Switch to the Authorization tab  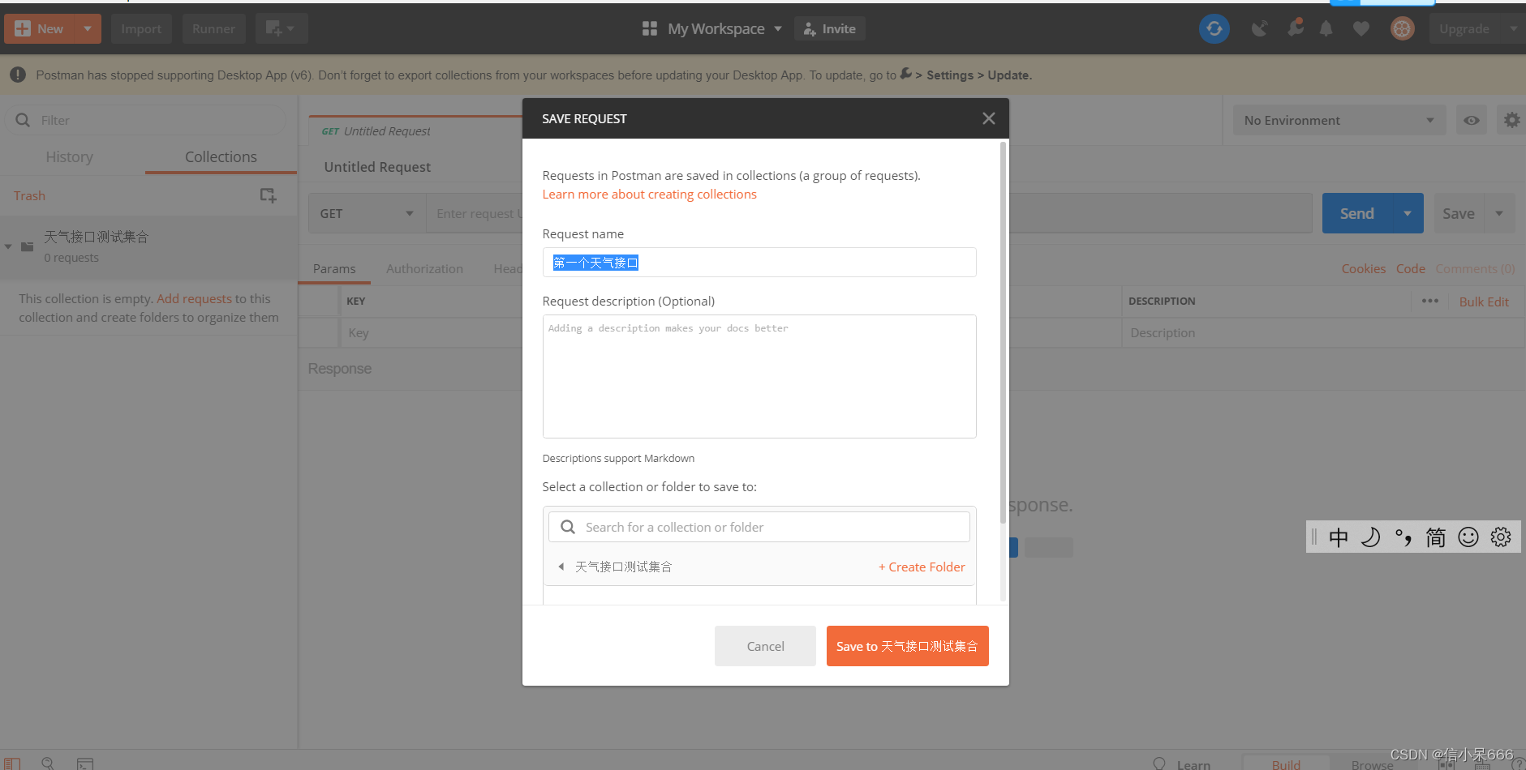point(424,268)
